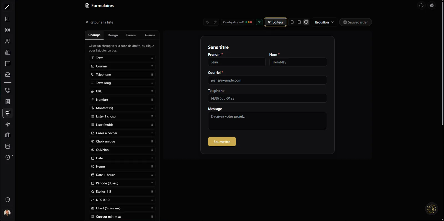
Task: Click Retour a la liste link
Action: [99, 22]
